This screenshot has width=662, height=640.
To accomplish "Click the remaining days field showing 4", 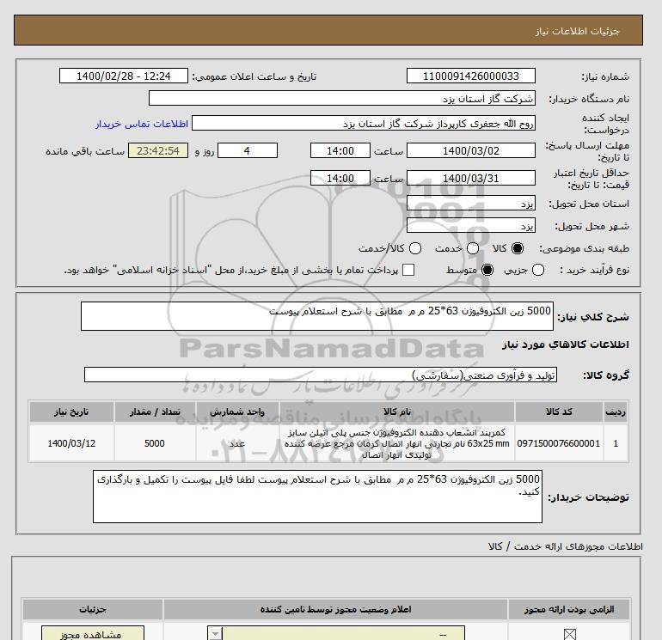I will coord(248,150).
